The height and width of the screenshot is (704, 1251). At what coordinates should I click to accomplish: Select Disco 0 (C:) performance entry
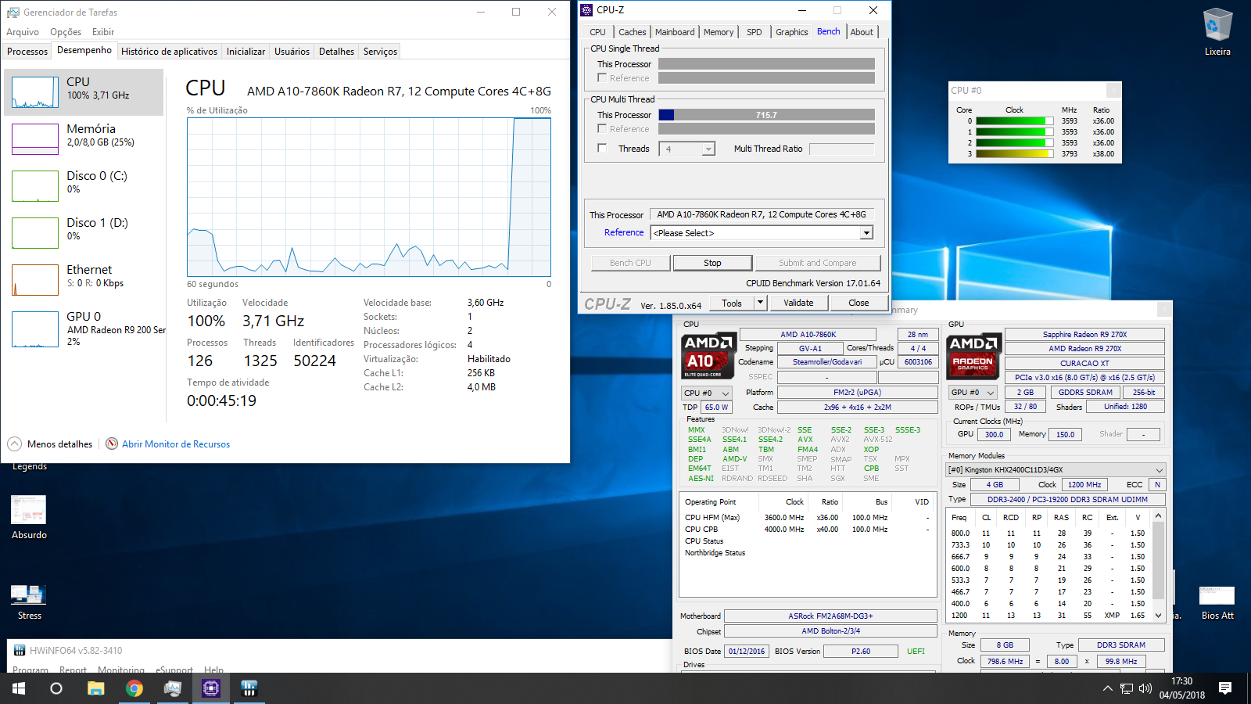(85, 186)
